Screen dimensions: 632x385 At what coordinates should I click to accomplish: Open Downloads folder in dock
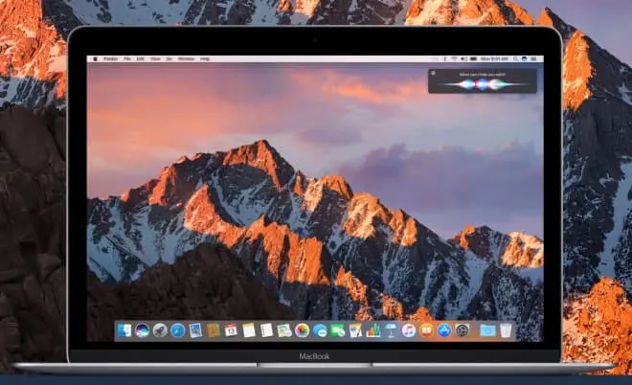[487, 330]
